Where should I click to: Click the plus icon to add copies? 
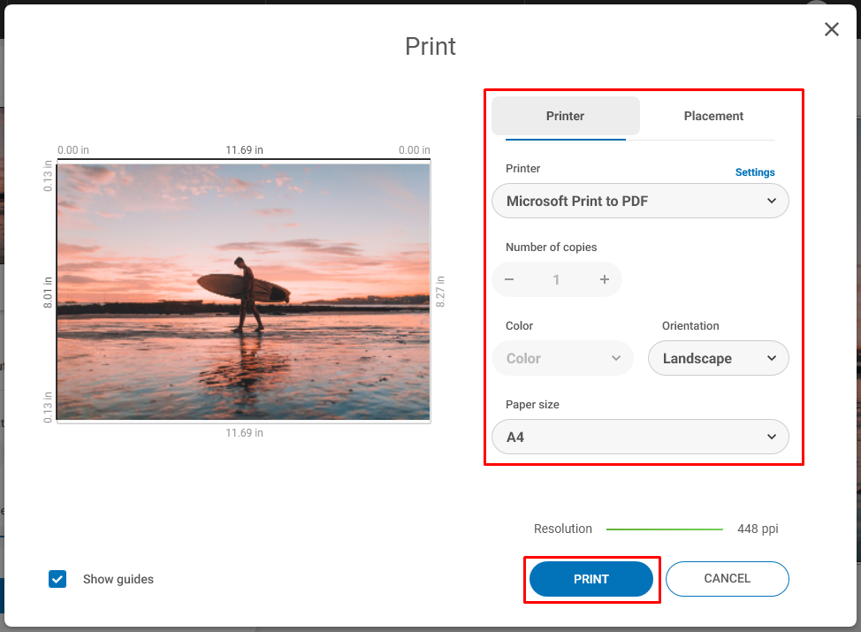(x=604, y=278)
